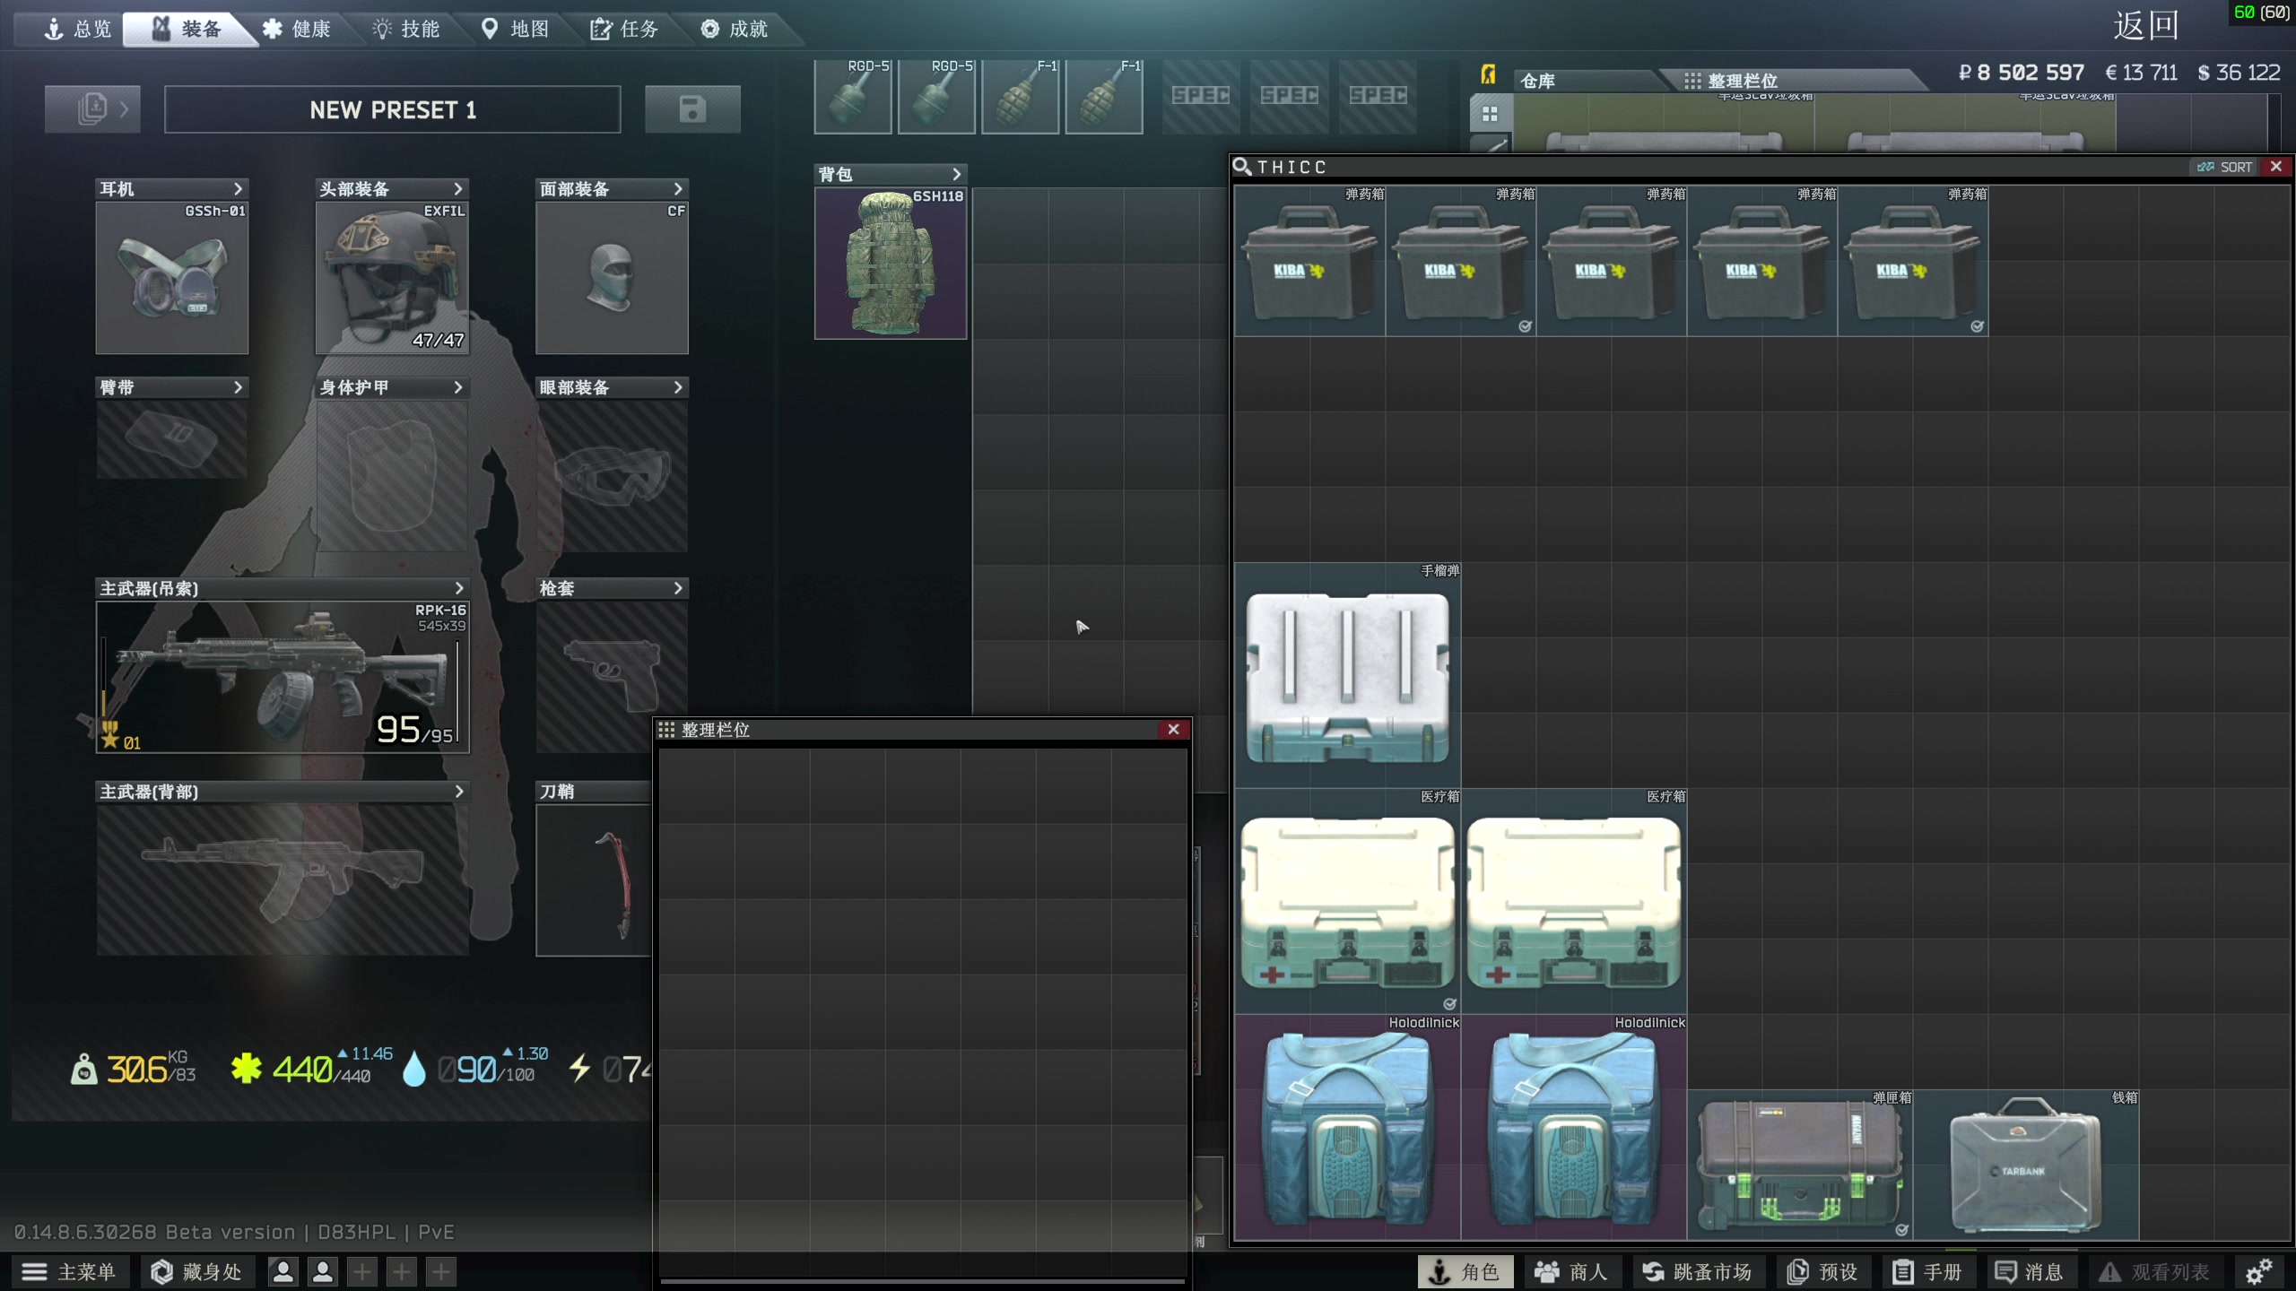Image resolution: width=2296 pixels, height=1291 pixels.
Task: Select the first F-1 grenade
Action: pos(1021,97)
